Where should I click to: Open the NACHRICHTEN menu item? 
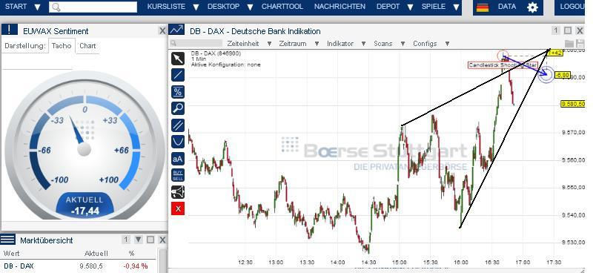click(x=340, y=7)
